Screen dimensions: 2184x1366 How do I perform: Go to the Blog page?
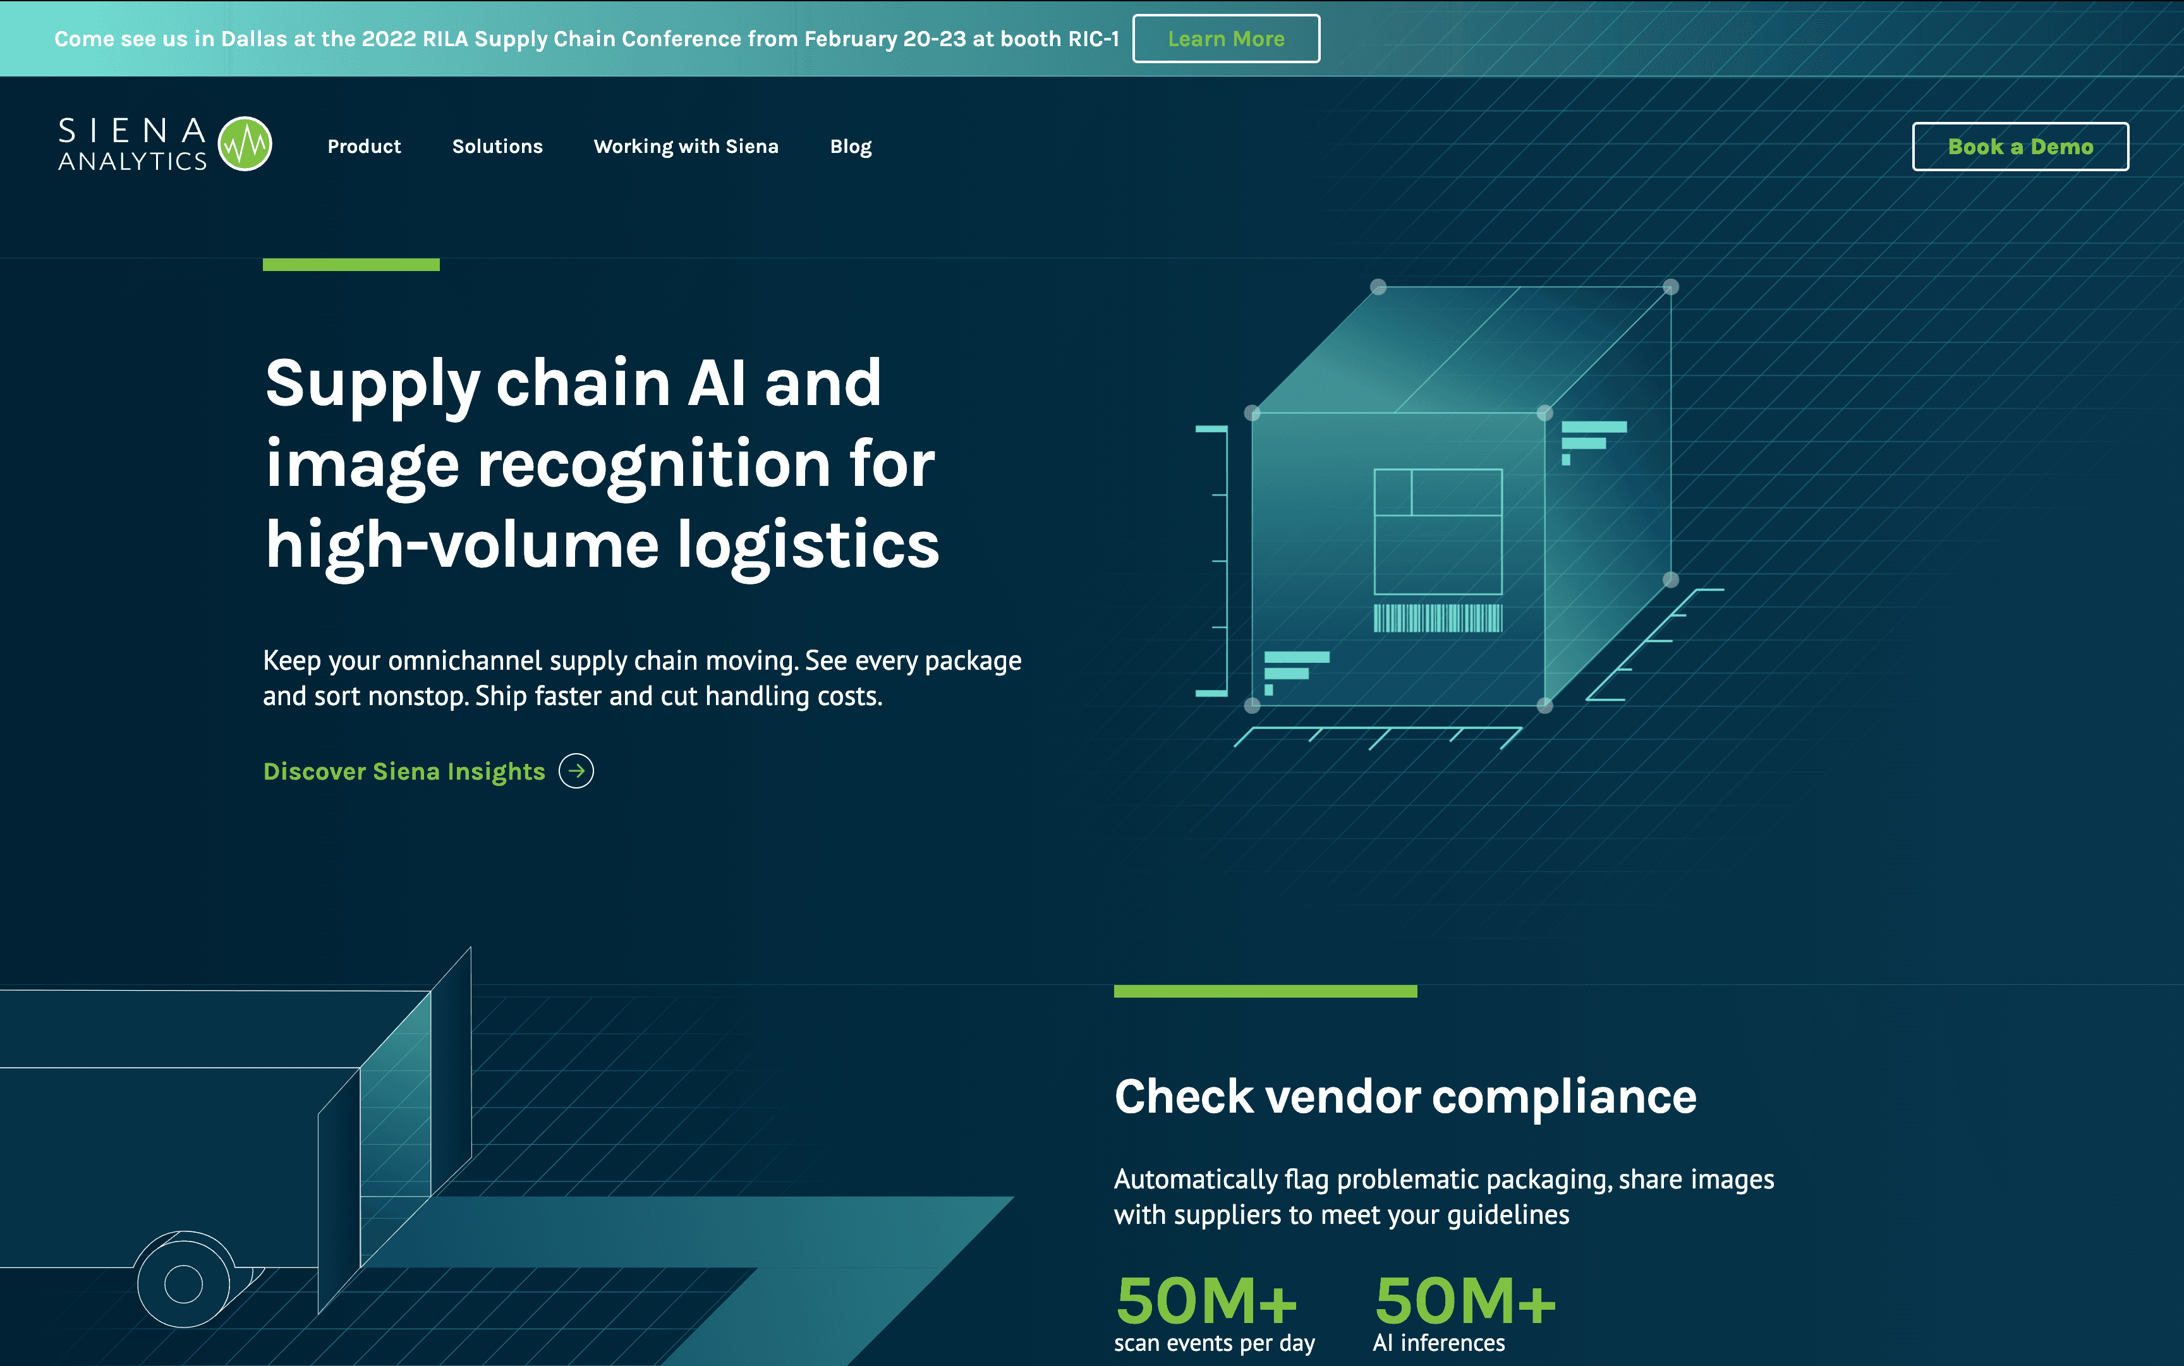pyautogui.click(x=851, y=147)
